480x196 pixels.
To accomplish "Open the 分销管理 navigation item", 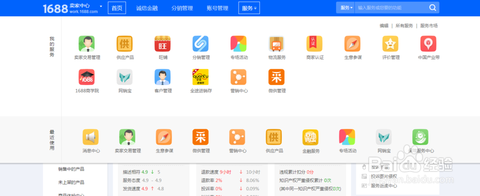I will click(182, 8).
